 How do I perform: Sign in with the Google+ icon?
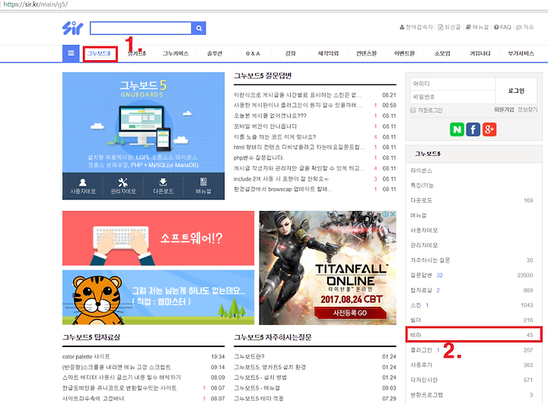coord(489,129)
